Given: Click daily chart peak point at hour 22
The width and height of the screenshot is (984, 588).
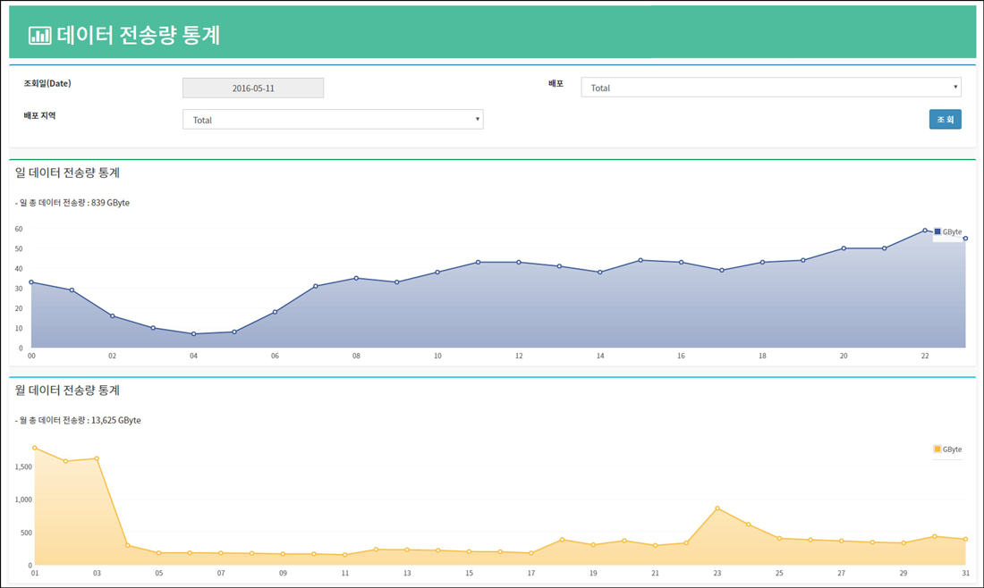Looking at the screenshot, I should tap(924, 230).
